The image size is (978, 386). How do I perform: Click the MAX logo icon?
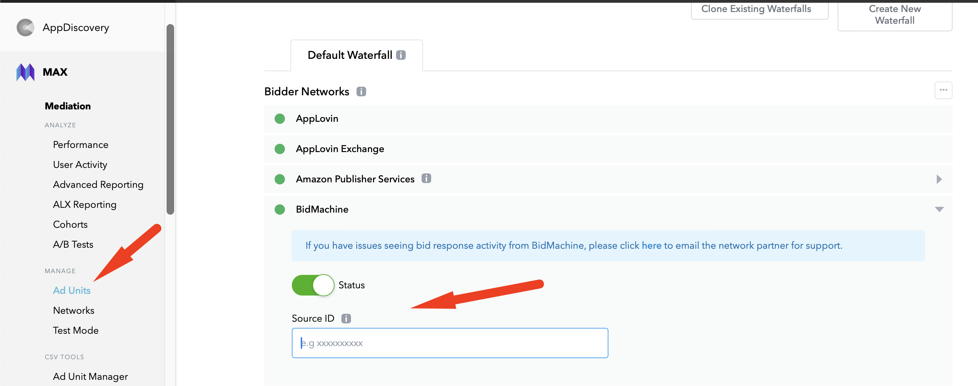25,72
